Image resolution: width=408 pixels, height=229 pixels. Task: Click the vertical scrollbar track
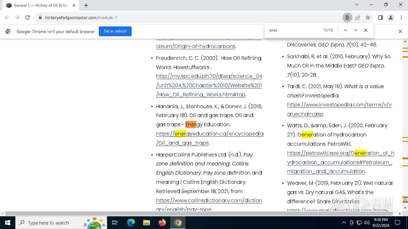(x=405, y=124)
